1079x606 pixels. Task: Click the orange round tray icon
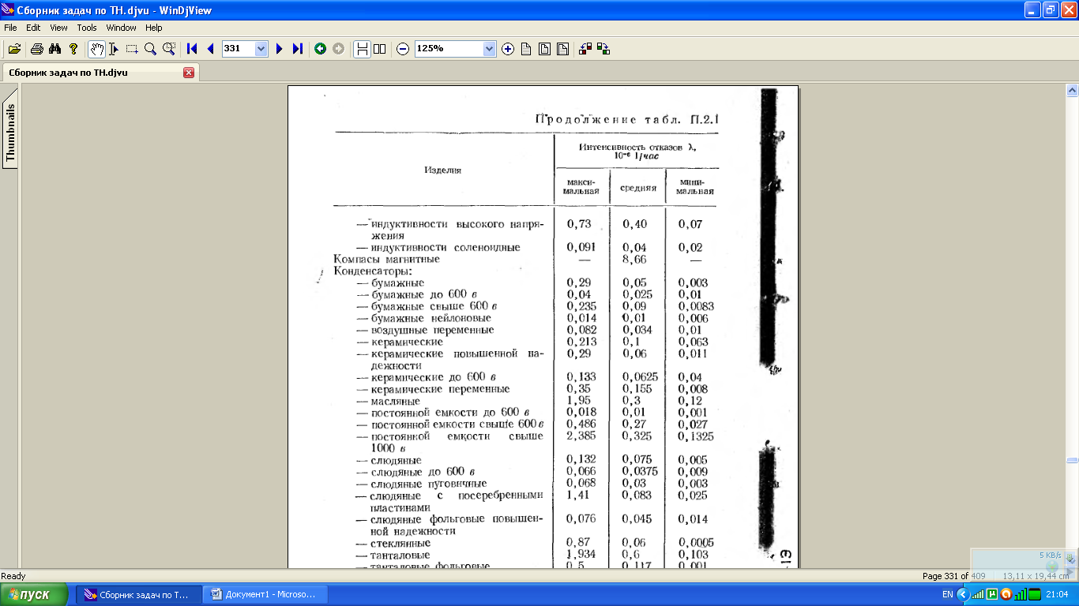1006,594
